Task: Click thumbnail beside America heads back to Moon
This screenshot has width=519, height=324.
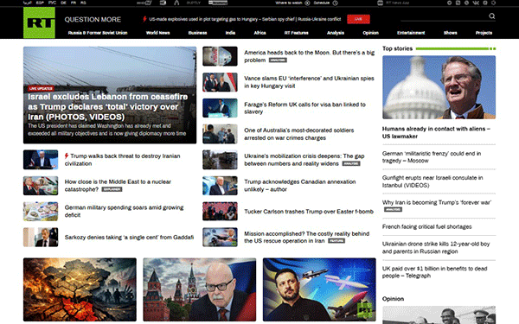Action: point(220,56)
